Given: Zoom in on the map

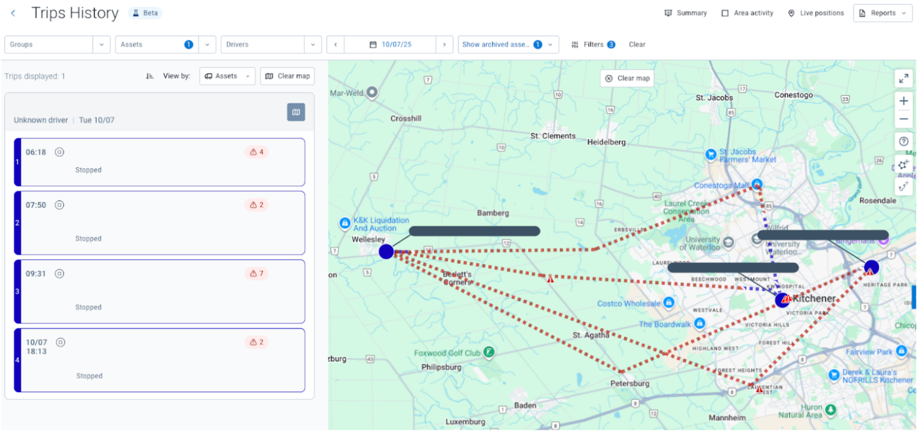Looking at the screenshot, I should [x=903, y=101].
